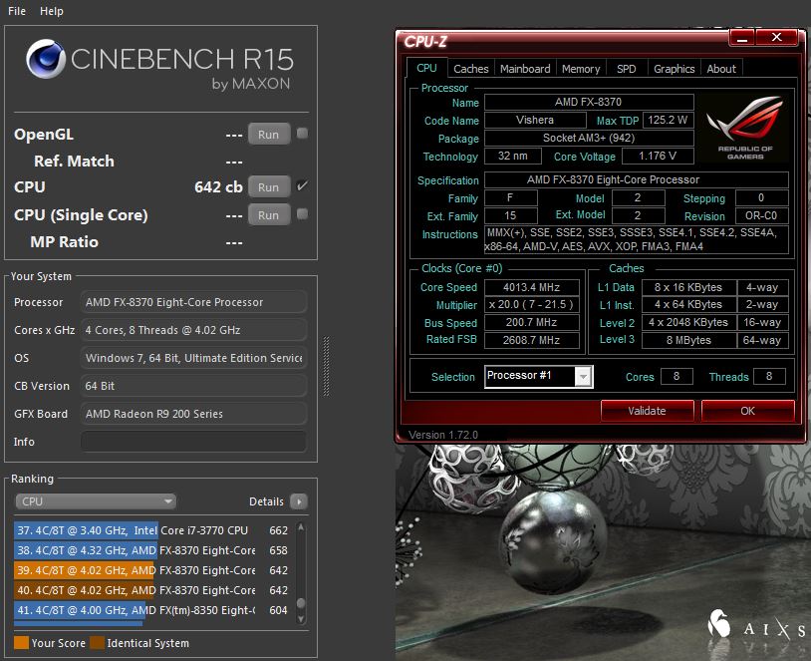Switch to the SPD tab in CPU-Z
Viewport: 811px width, 661px height.
click(627, 69)
